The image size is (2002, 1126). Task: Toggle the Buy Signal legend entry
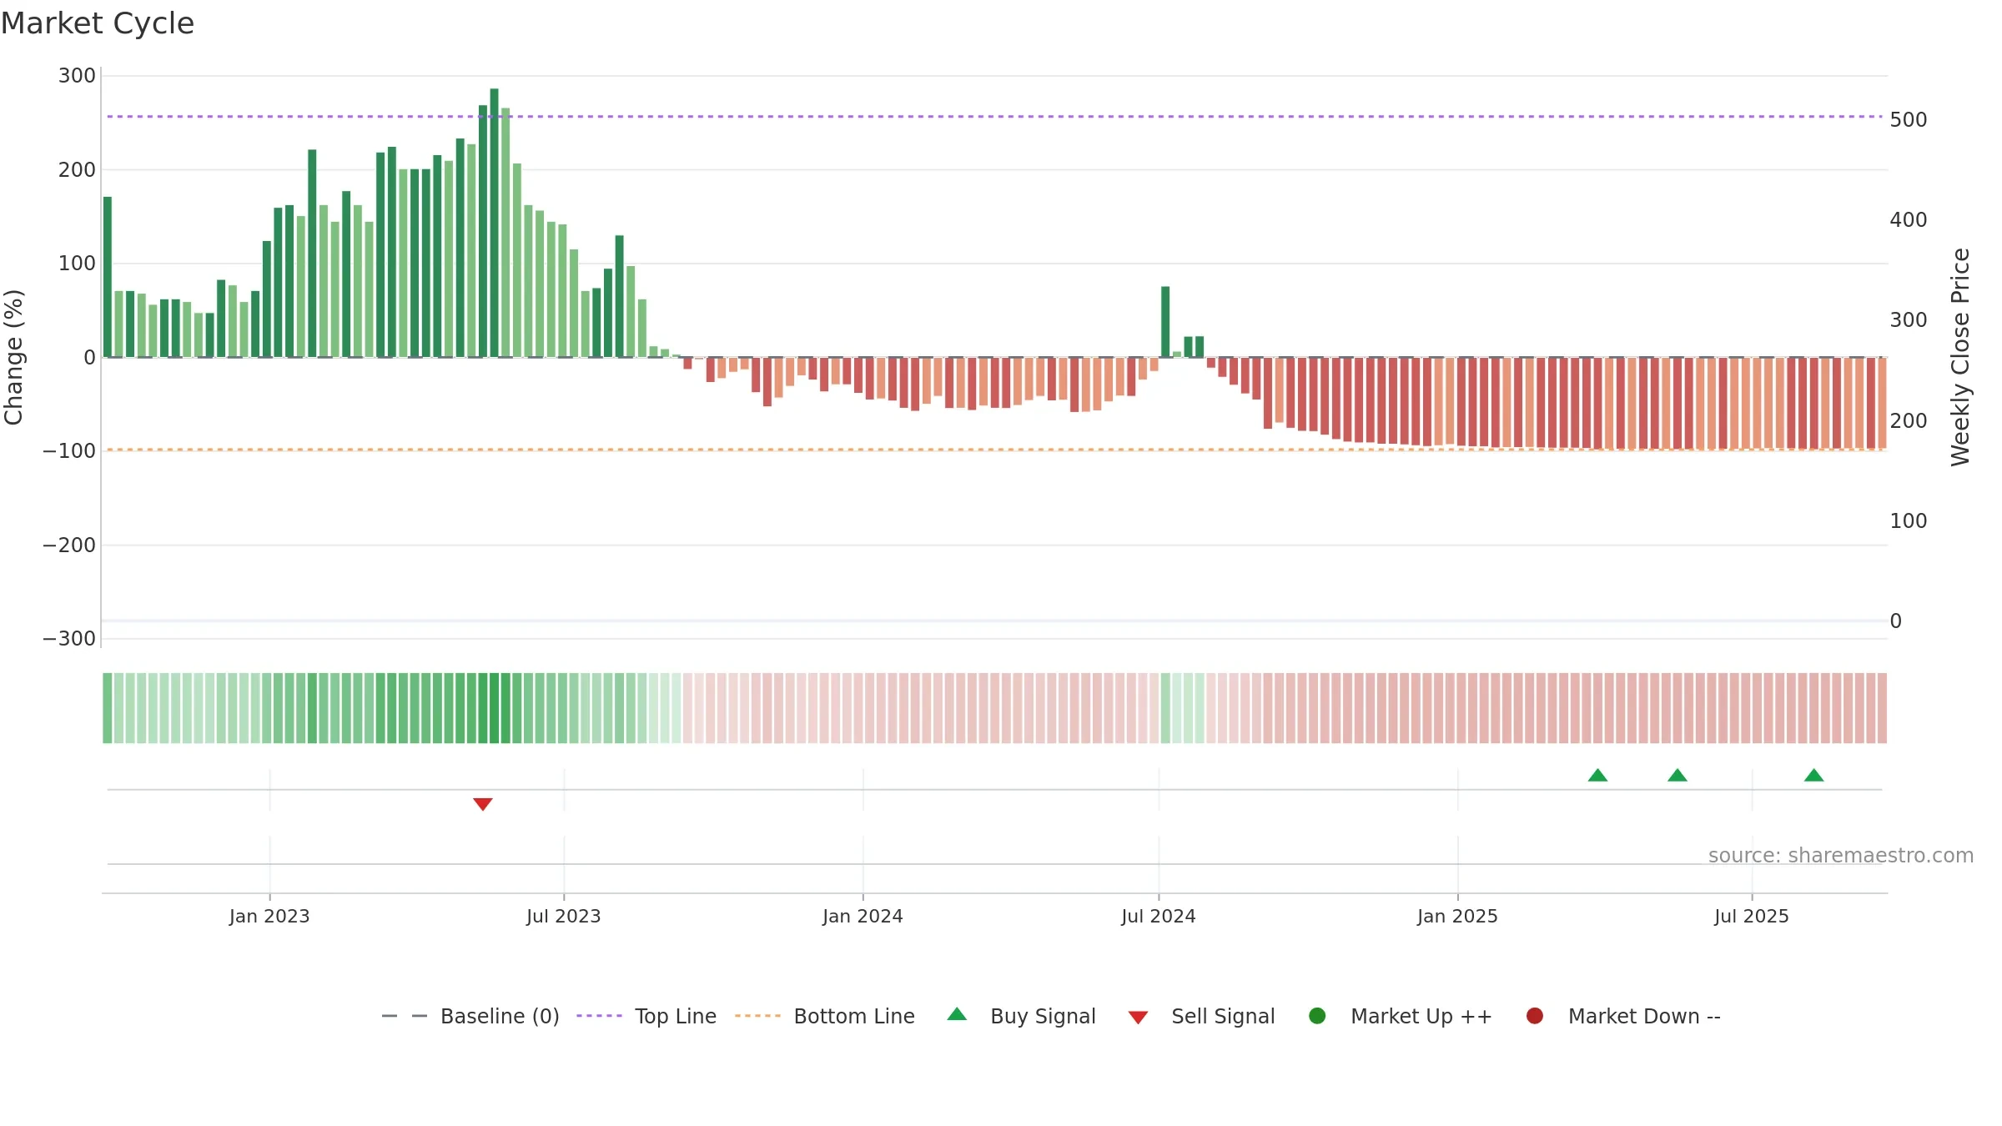click(1022, 1016)
